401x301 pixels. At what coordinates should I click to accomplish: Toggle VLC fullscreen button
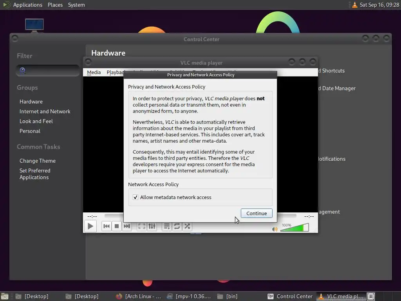click(142, 226)
